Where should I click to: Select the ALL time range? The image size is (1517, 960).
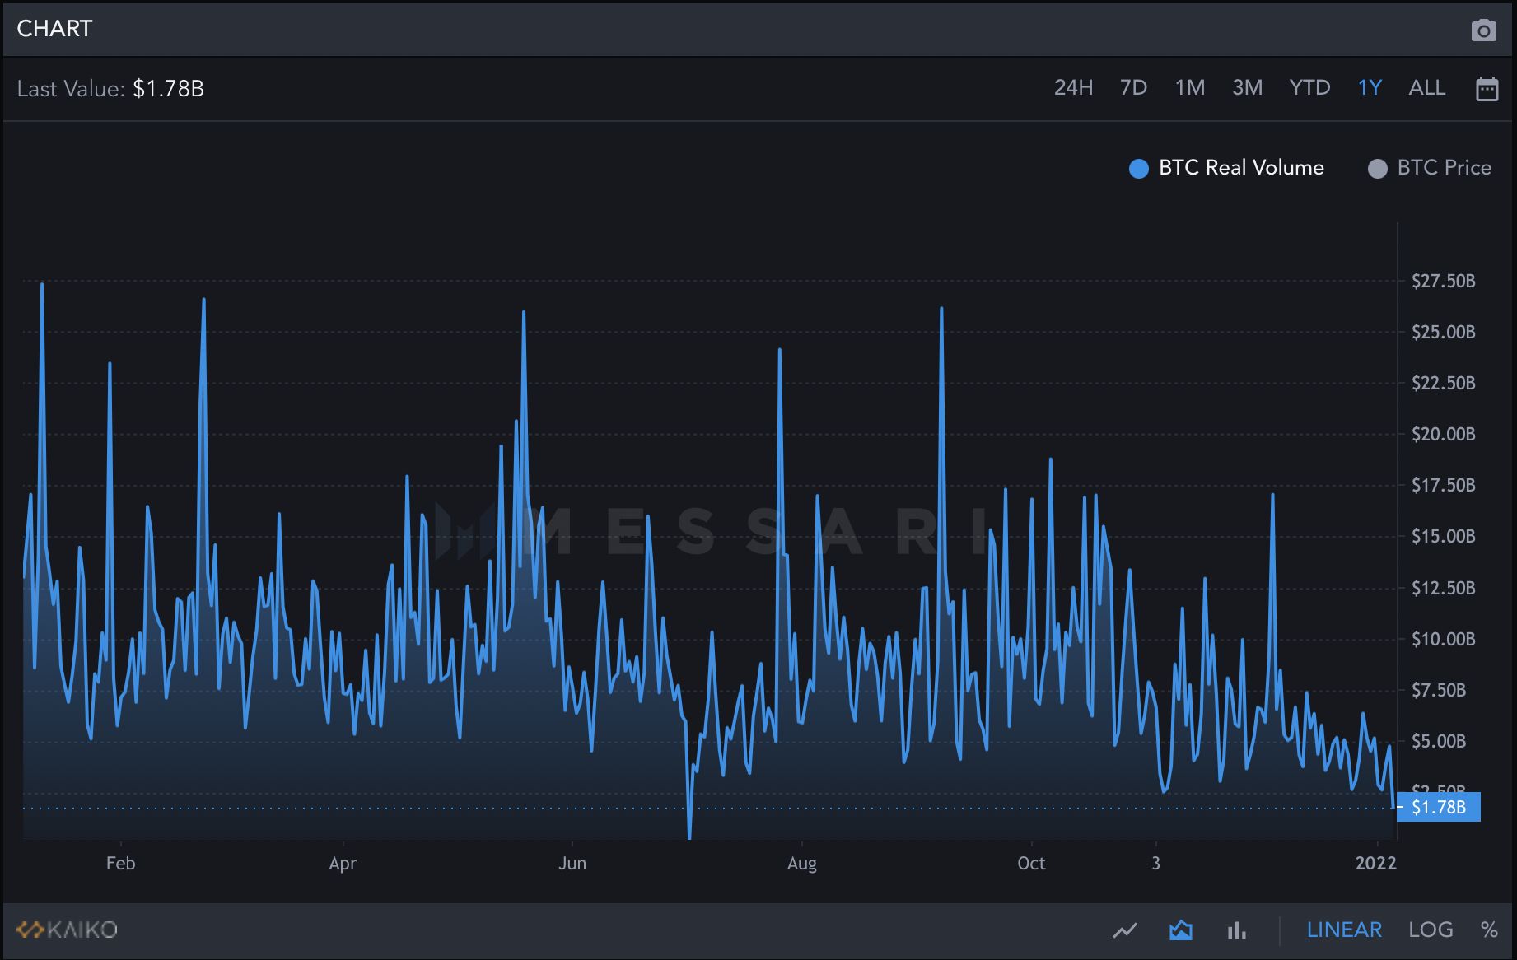tap(1426, 88)
